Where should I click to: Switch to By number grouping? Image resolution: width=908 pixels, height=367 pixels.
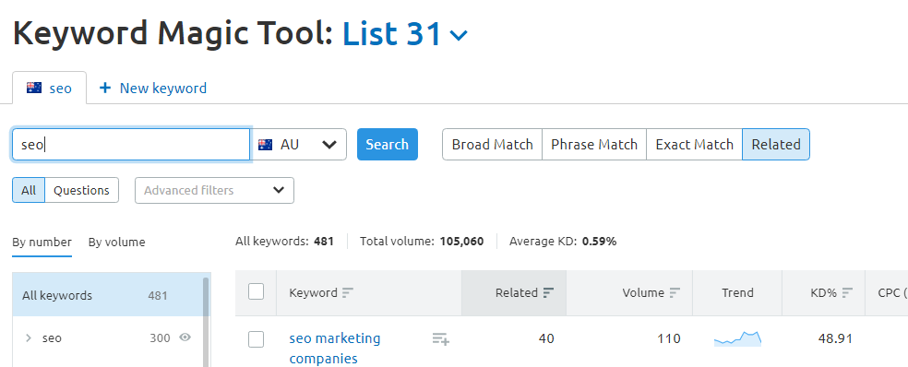tap(42, 242)
